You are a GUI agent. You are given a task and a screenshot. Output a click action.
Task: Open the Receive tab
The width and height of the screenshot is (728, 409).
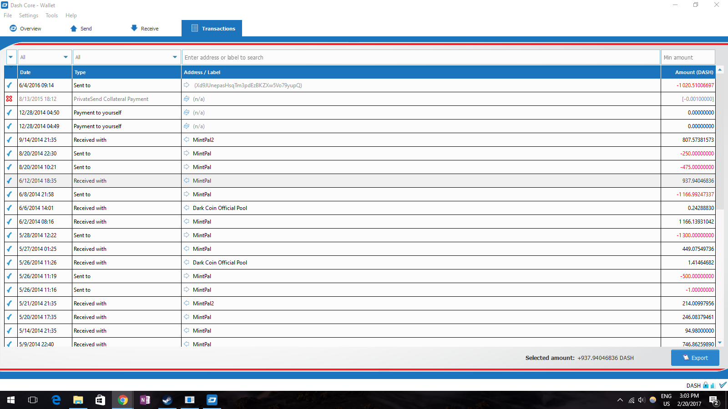[145, 29]
